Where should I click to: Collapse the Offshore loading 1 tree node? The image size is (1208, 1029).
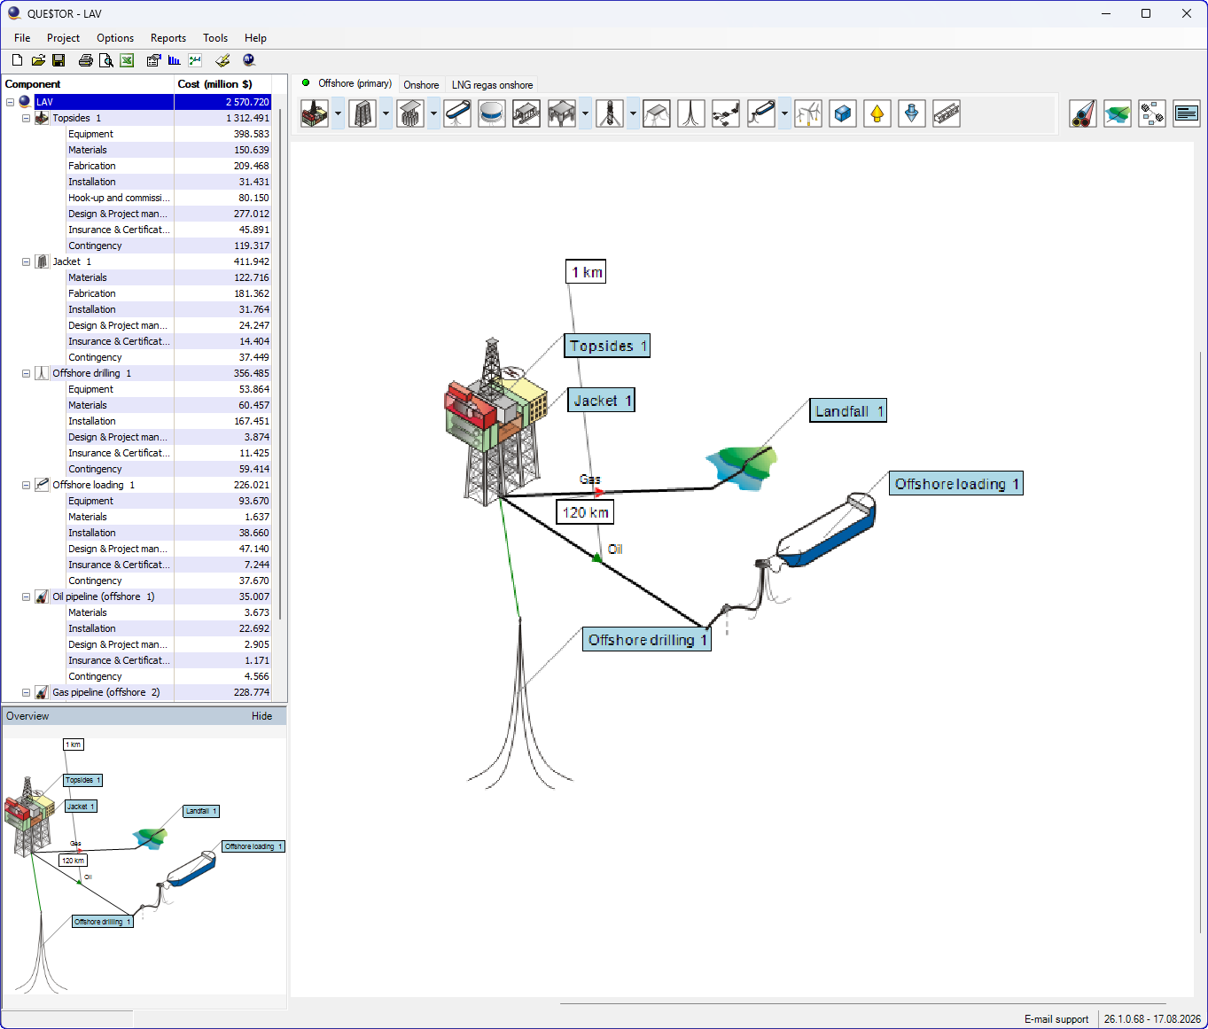tap(26, 485)
